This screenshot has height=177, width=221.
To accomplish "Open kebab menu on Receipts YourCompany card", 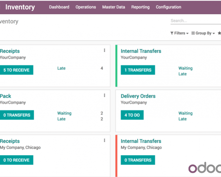I will coord(104,50).
